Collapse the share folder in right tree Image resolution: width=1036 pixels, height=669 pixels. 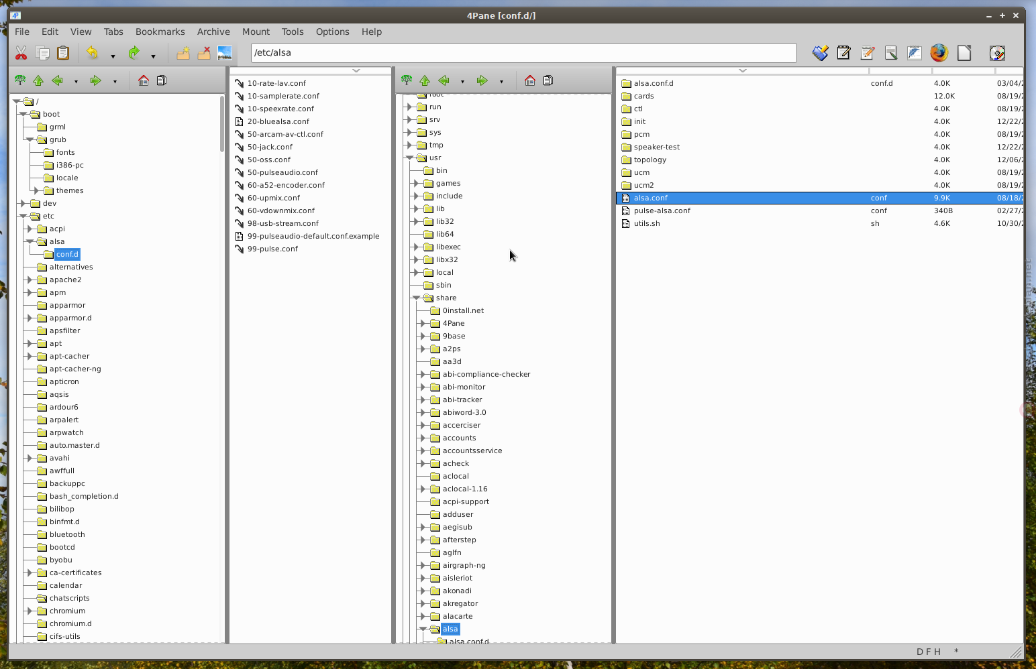416,298
